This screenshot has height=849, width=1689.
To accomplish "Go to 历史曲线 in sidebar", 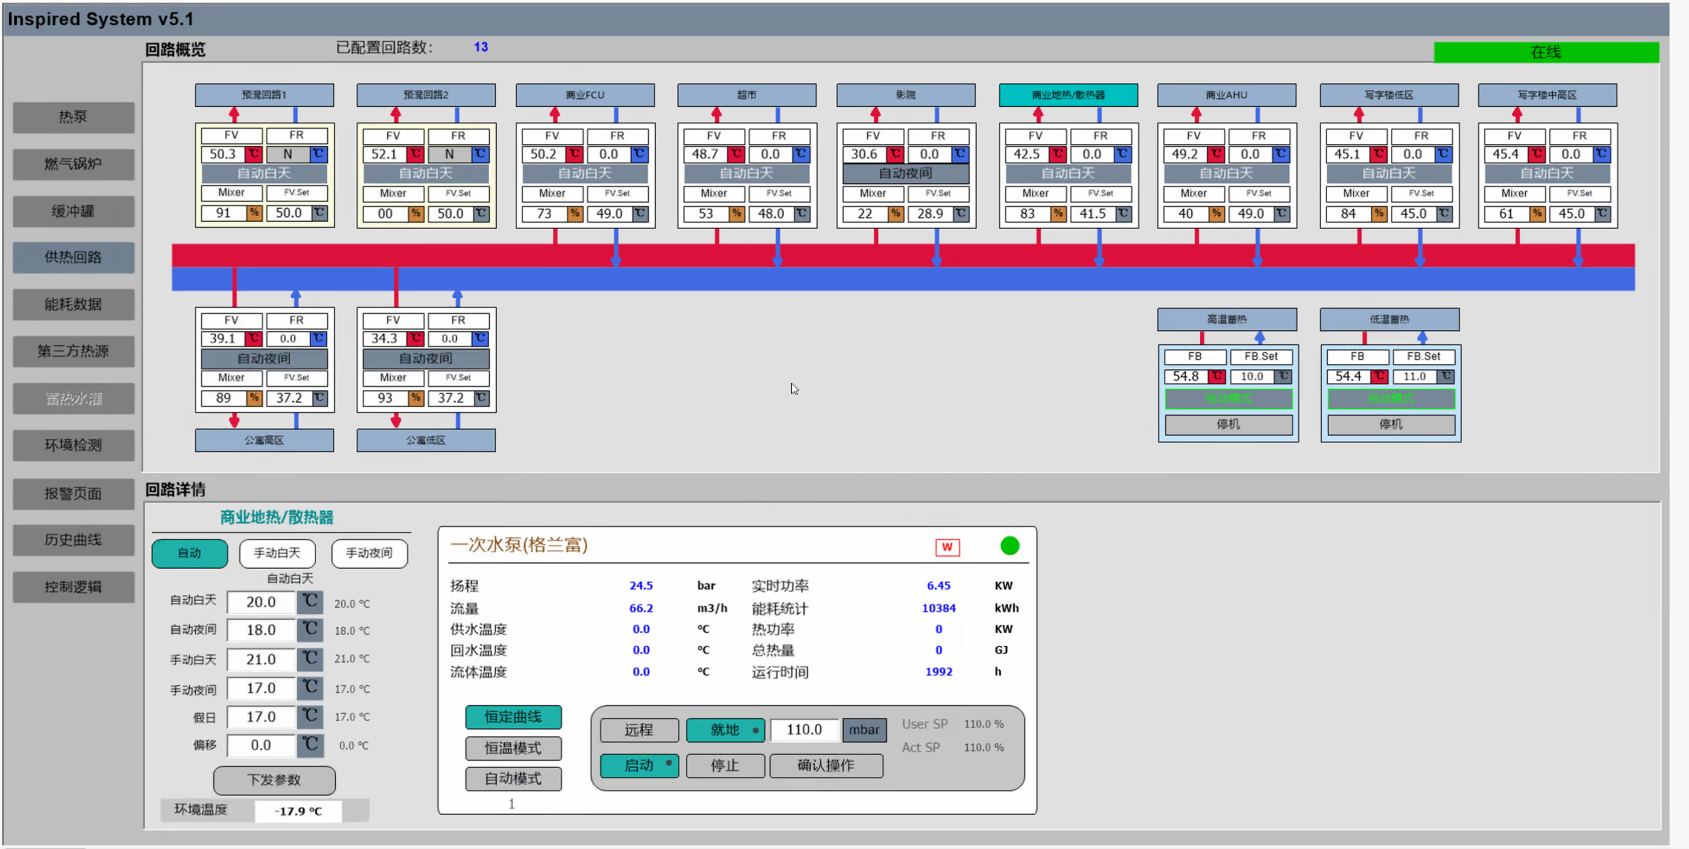I will [x=73, y=539].
